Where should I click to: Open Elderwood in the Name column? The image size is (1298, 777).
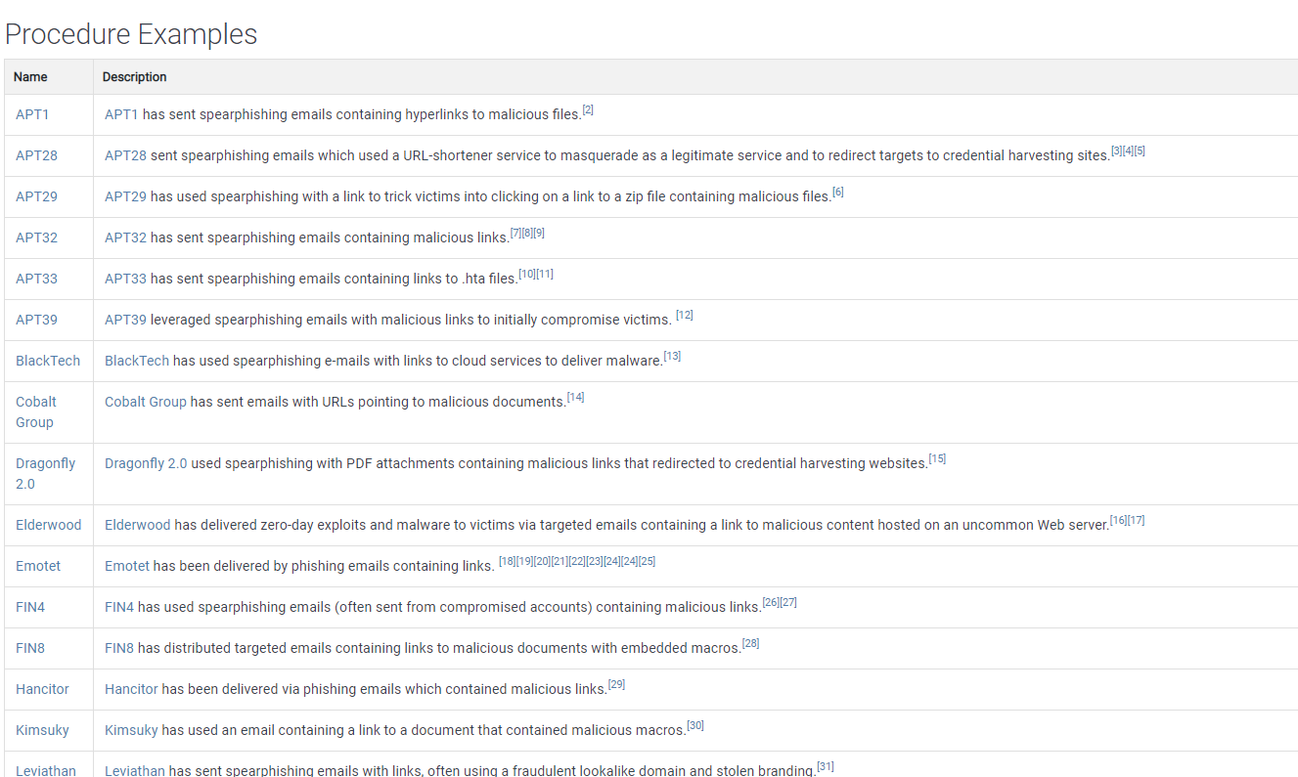coord(49,525)
